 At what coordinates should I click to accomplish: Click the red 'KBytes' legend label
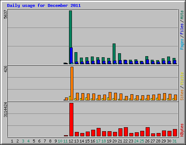coord(182,130)
